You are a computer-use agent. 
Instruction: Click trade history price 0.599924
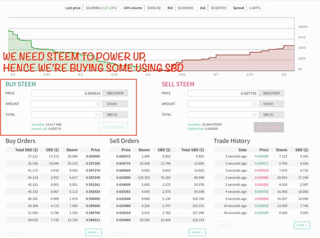[261, 171]
